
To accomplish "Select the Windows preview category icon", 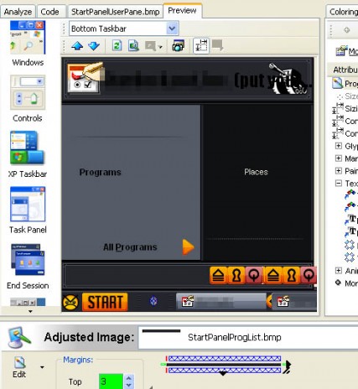I will point(28,38).
